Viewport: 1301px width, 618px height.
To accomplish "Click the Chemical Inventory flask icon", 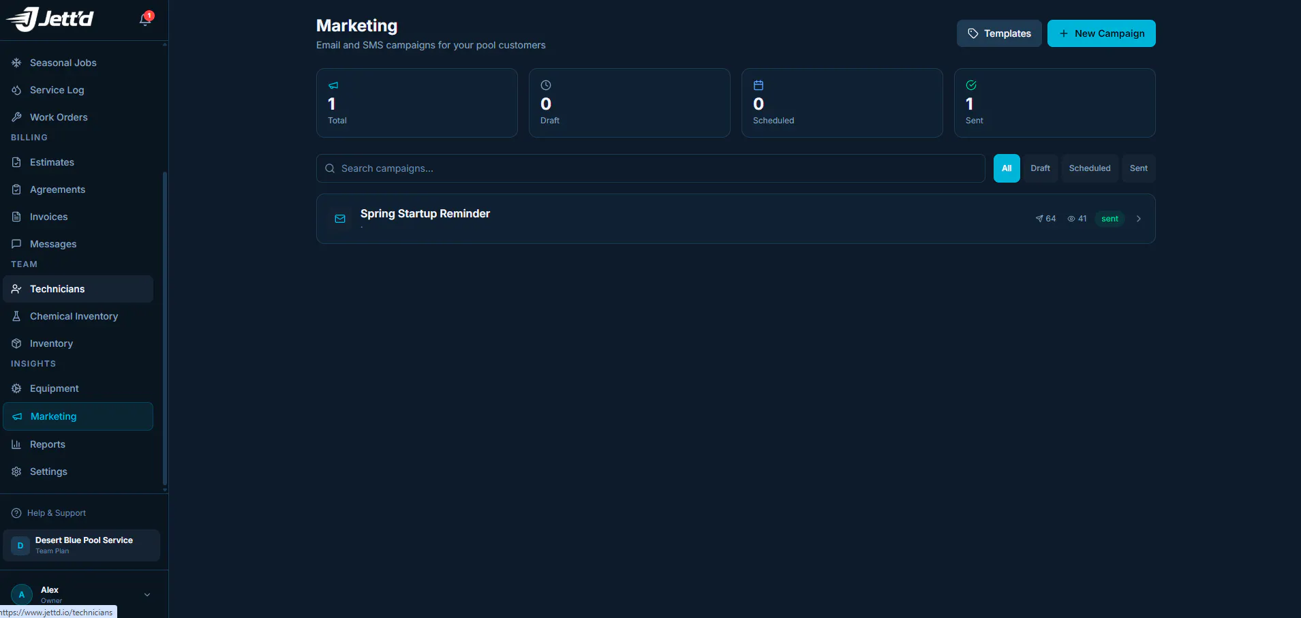I will click(16, 316).
